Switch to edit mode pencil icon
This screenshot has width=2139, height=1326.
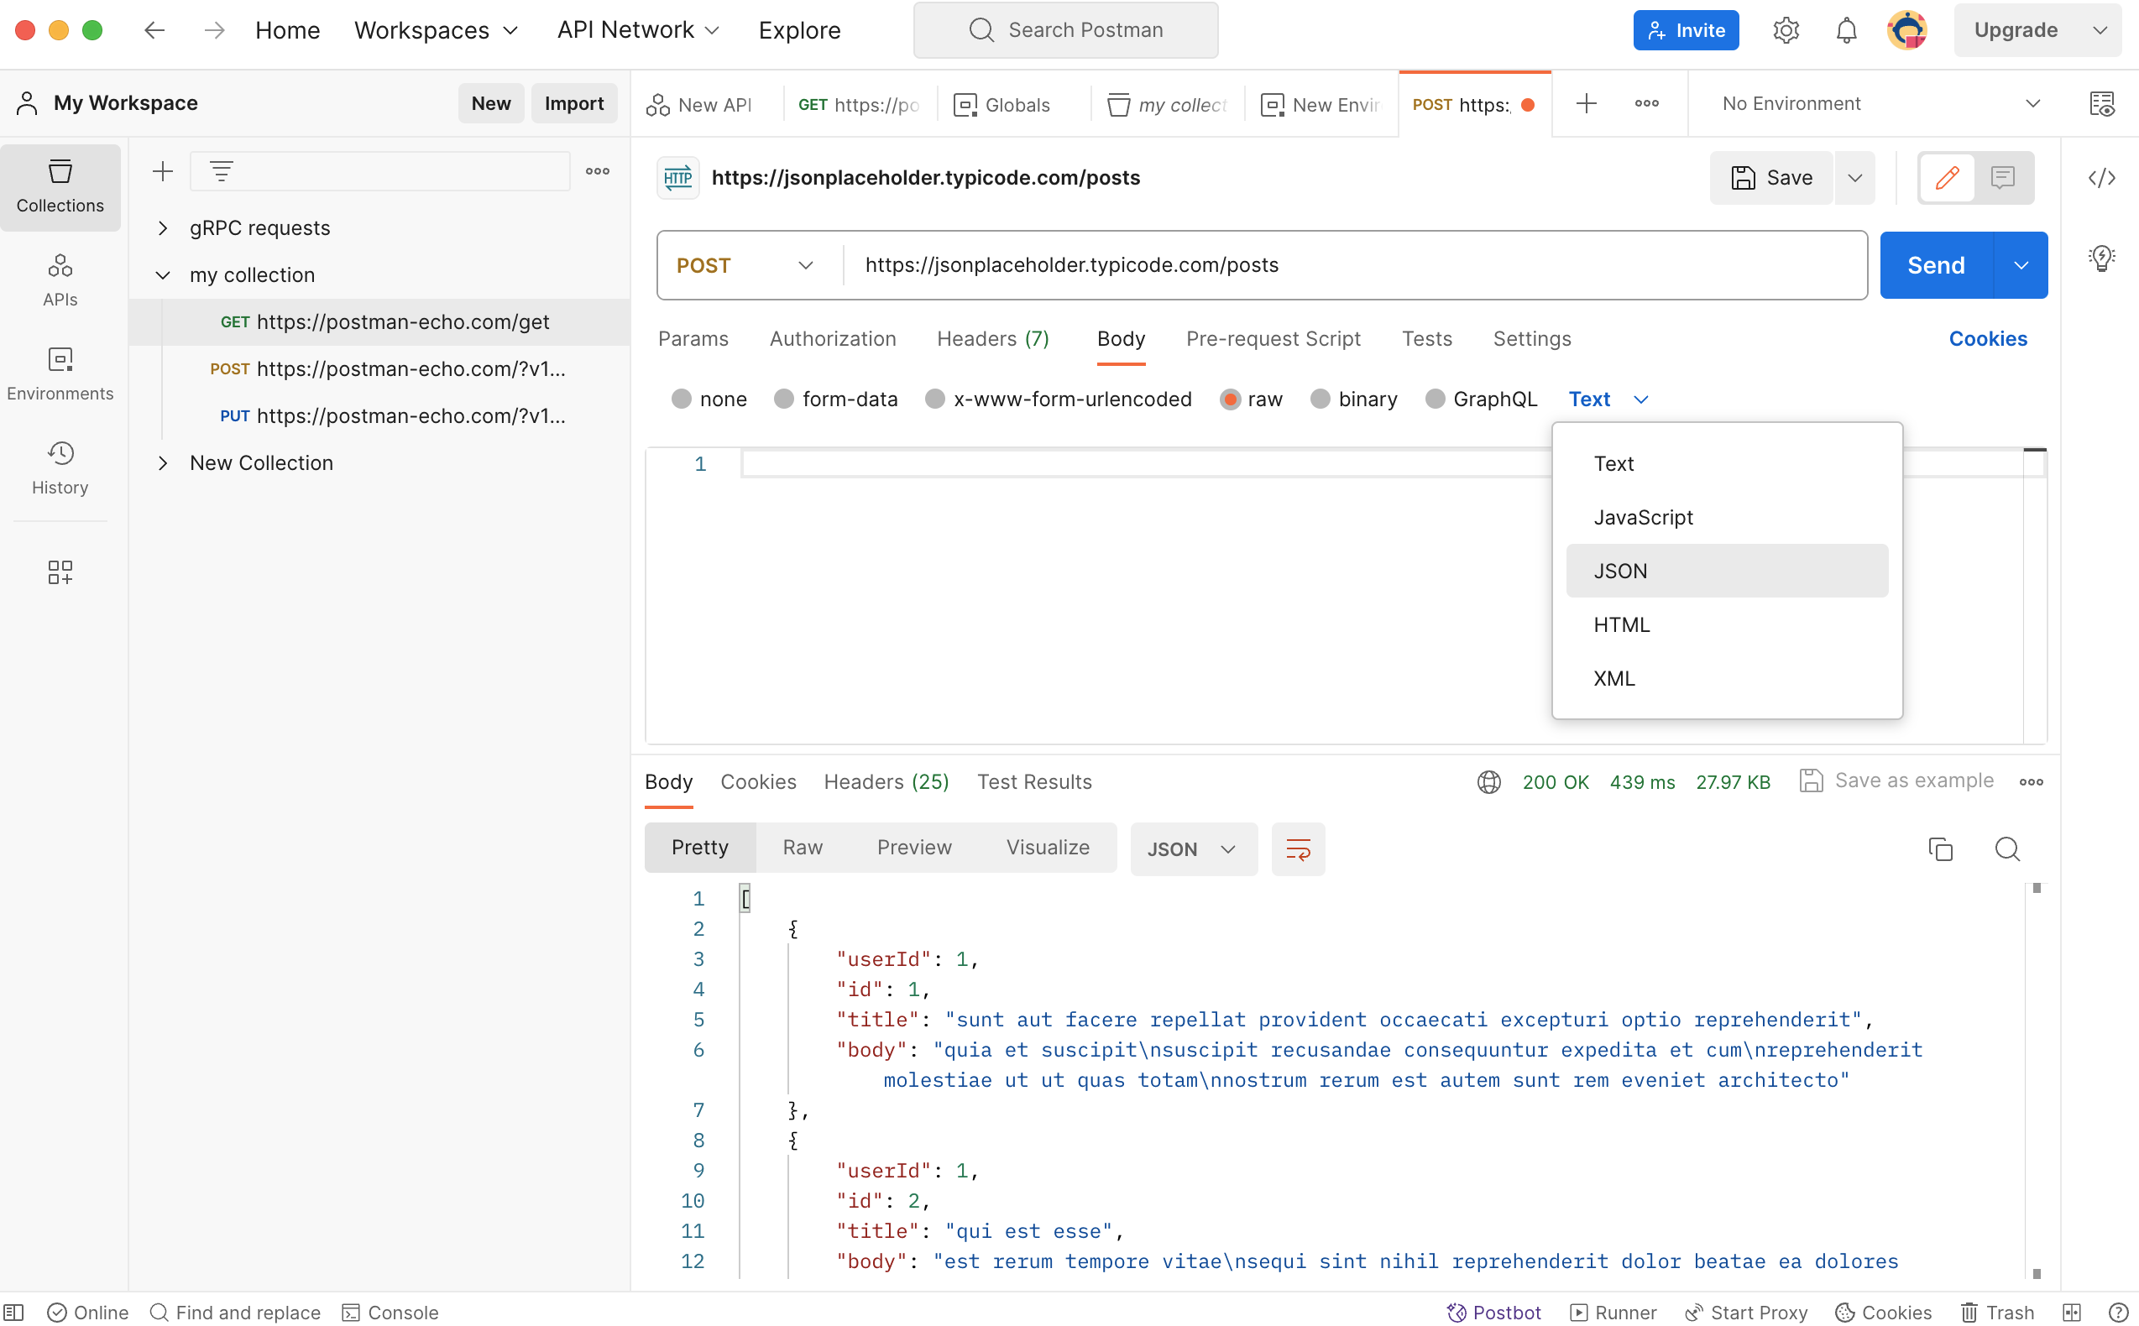click(x=1947, y=178)
